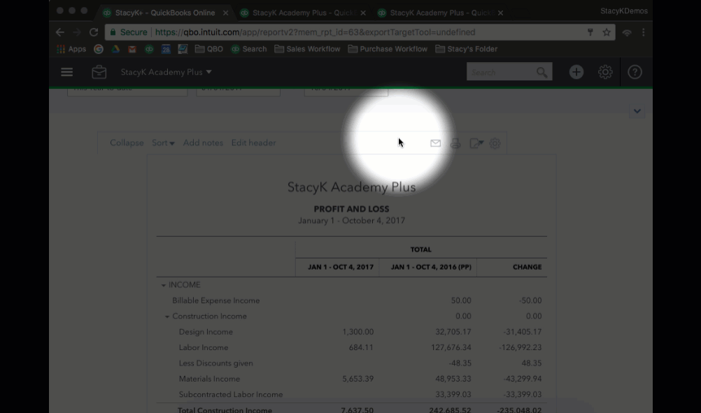The width and height of the screenshot is (701, 413).
Task: Click the Collapse link
Action: pyautogui.click(x=127, y=143)
